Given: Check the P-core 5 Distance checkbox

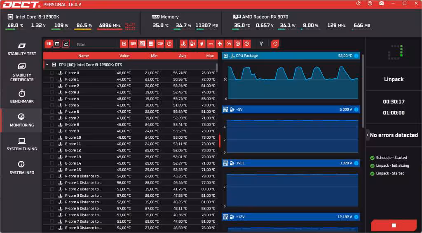Looking at the screenshot, I should coord(52,208).
